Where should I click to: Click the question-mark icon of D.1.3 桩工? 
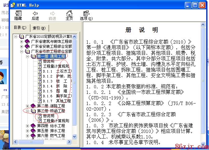[40, 81]
